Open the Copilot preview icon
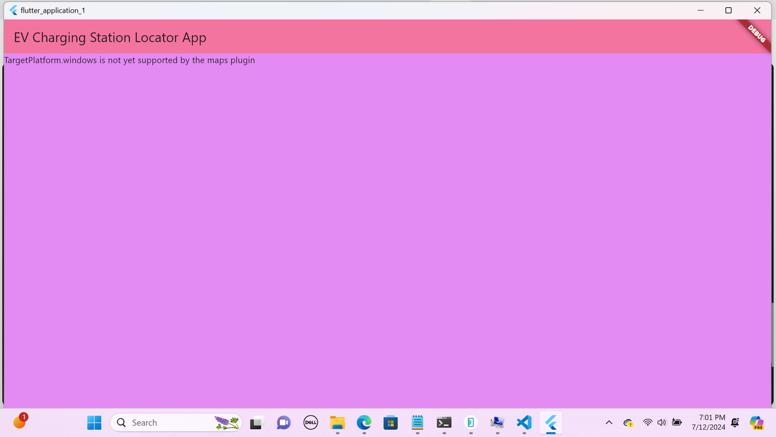The image size is (776, 437). (757, 422)
